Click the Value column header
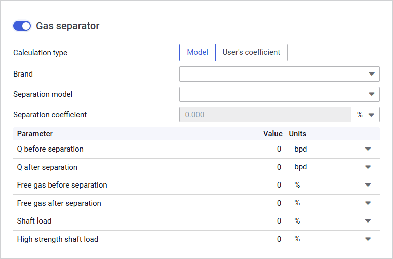The height and width of the screenshot is (259, 393). [x=272, y=134]
